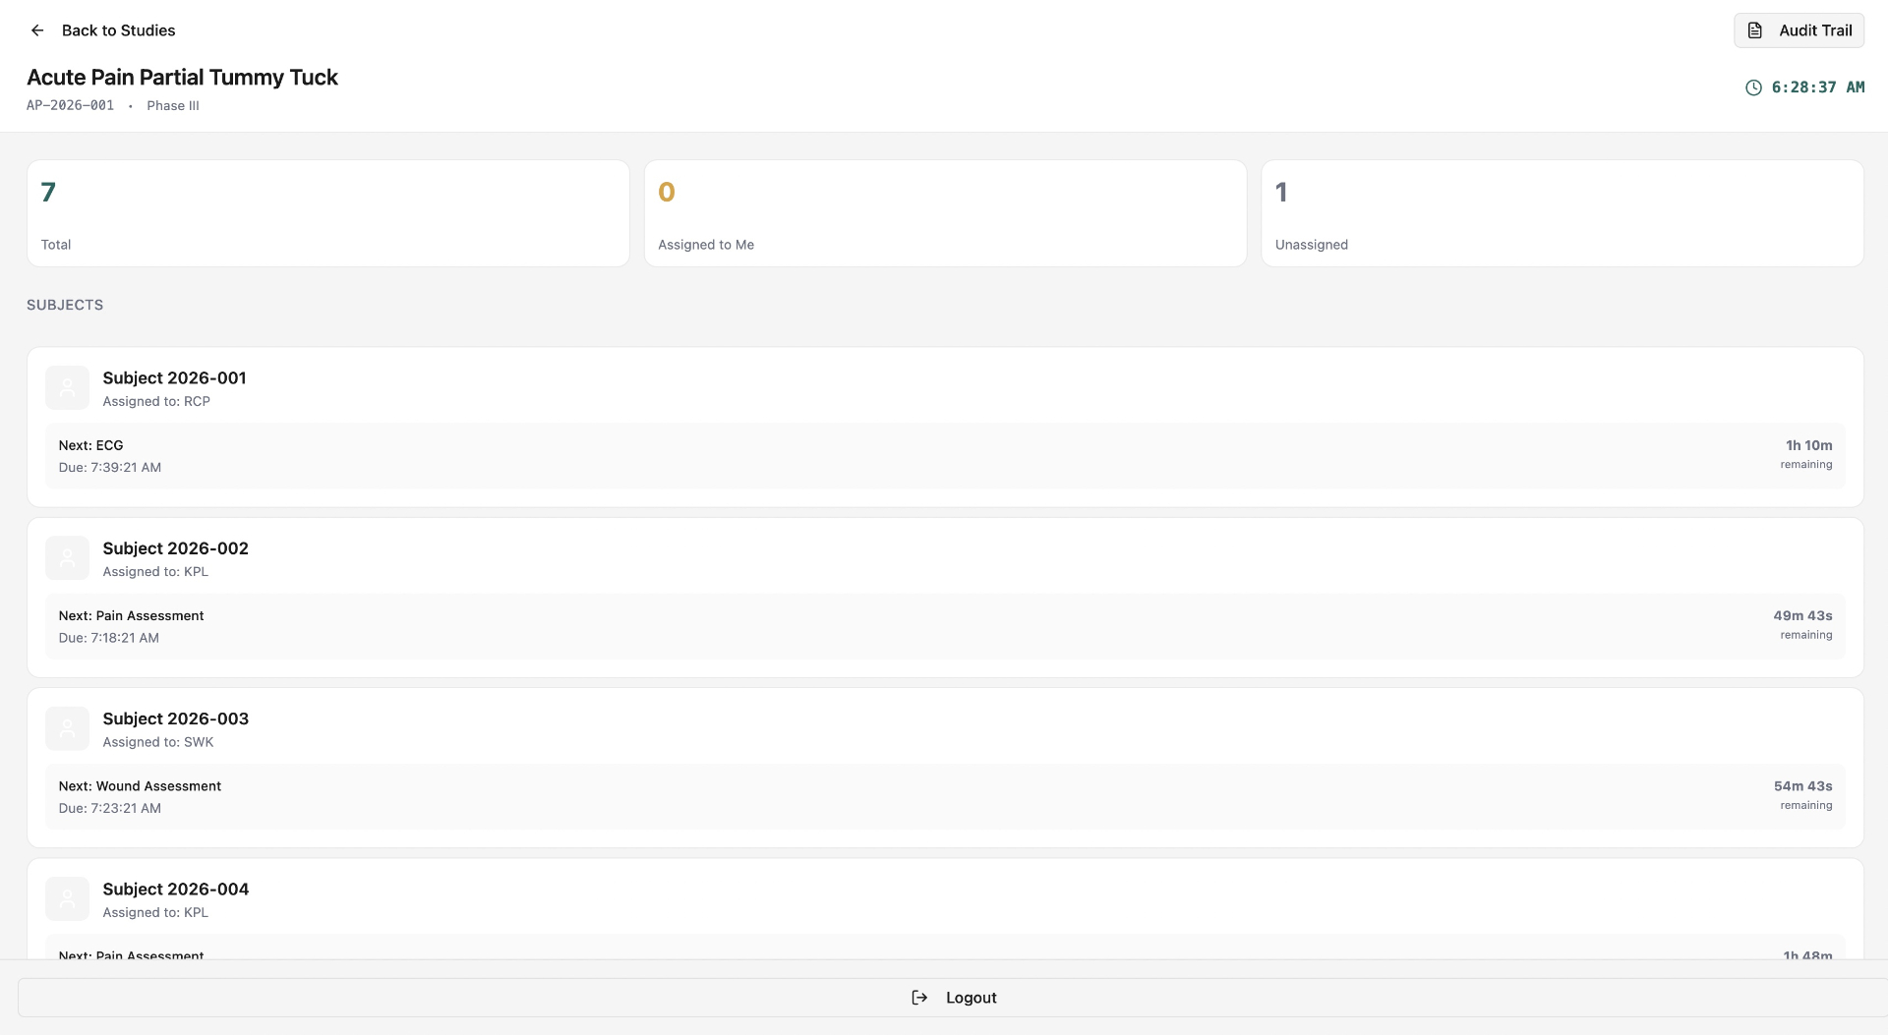
Task: Click the SUBJECTS section heading
Action: [65, 305]
